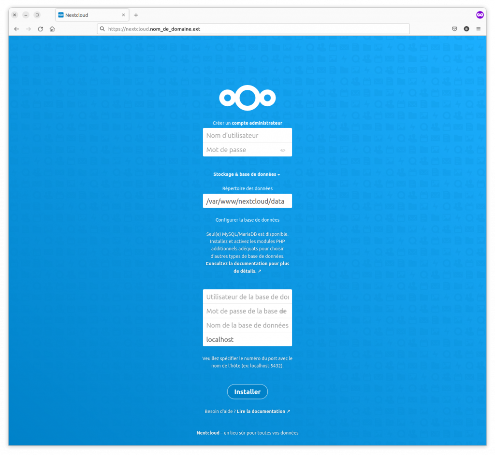Open the Pocket save icon
The height and width of the screenshot is (455, 495).
click(x=454, y=29)
